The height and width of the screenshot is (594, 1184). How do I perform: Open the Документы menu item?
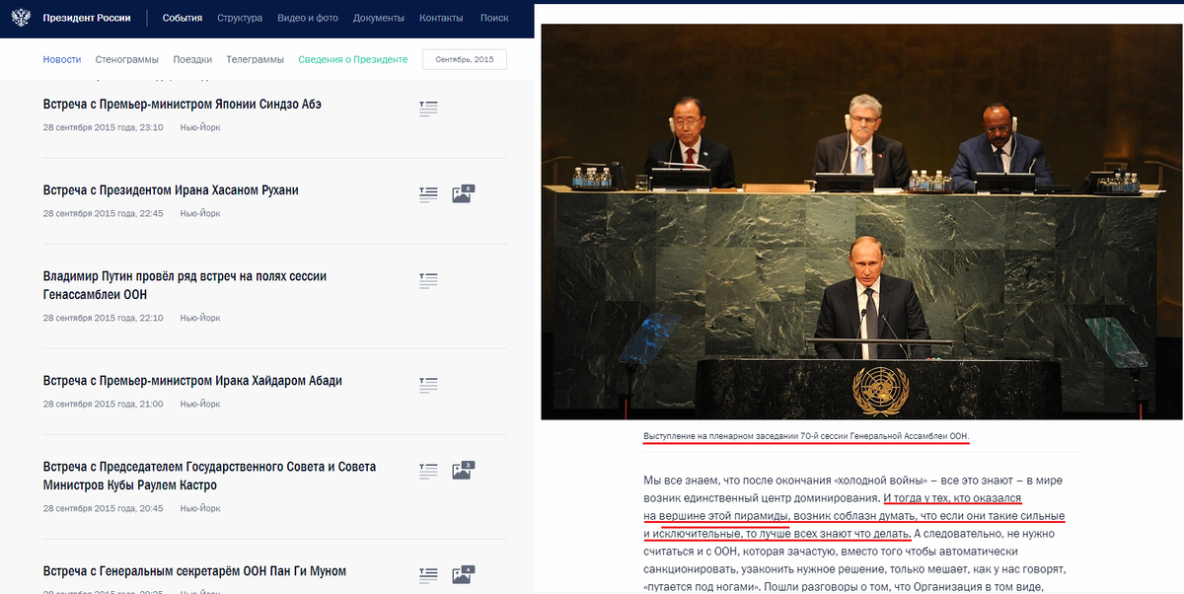pos(379,18)
